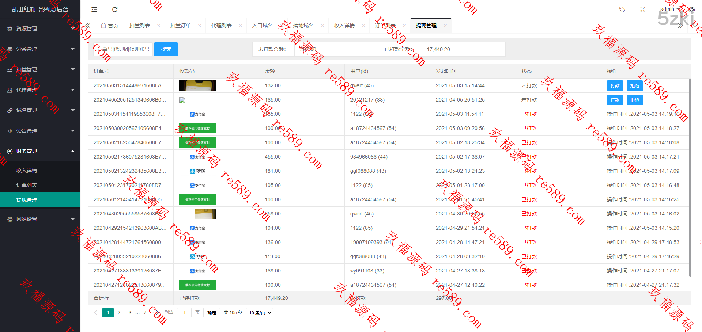
Task: Close the 扣量订单 tab
Action: click(200, 26)
